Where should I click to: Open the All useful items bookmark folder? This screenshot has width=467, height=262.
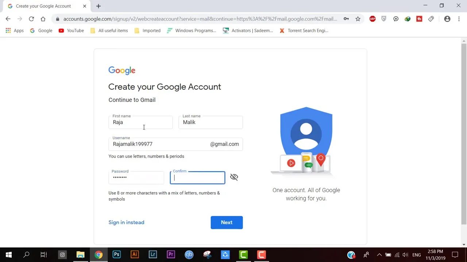pyautogui.click(x=109, y=31)
